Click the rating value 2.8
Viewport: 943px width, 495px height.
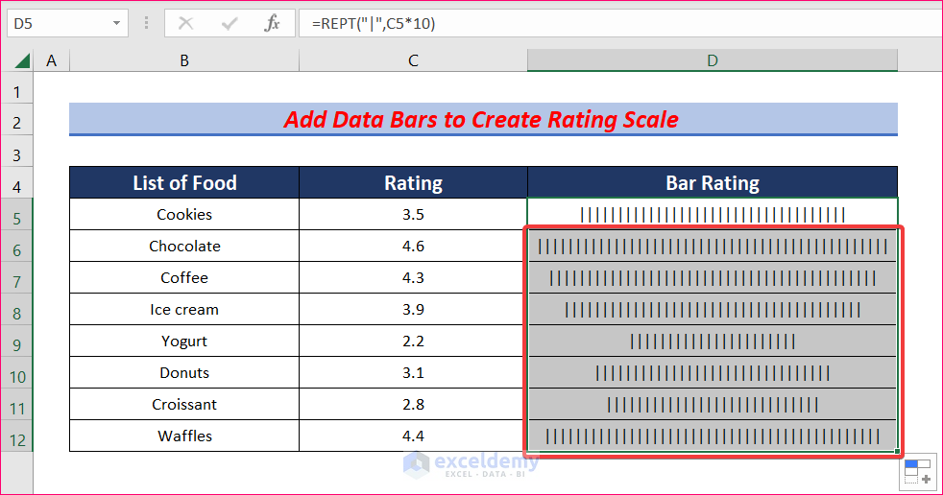(413, 404)
